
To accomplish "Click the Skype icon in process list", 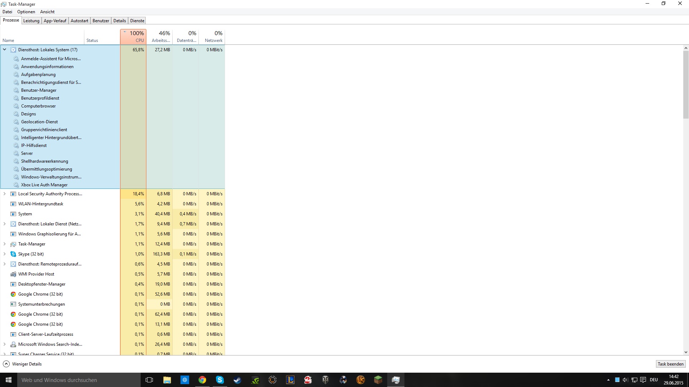I will pos(13,254).
